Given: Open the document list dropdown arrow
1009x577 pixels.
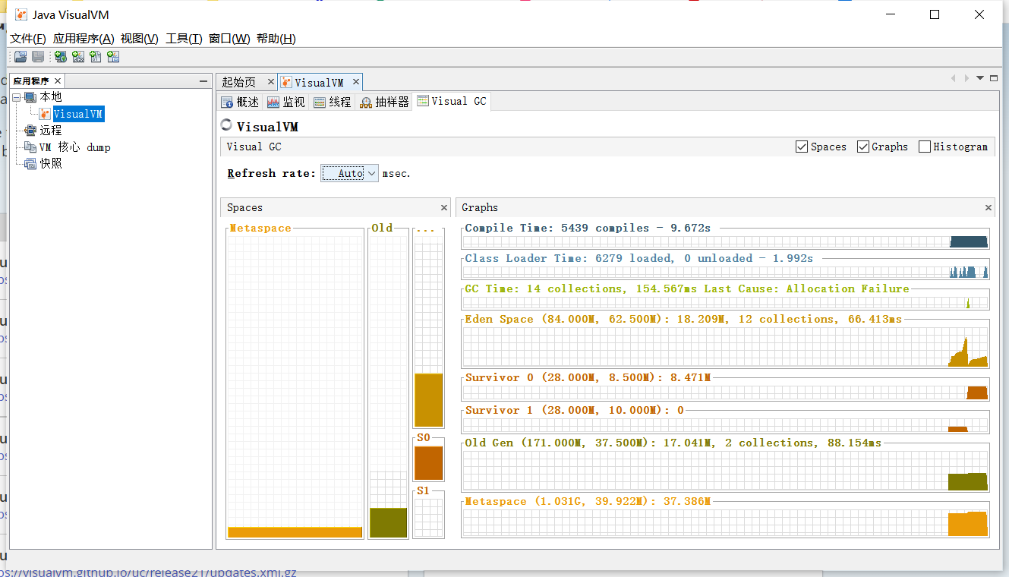Looking at the screenshot, I should tap(980, 78).
